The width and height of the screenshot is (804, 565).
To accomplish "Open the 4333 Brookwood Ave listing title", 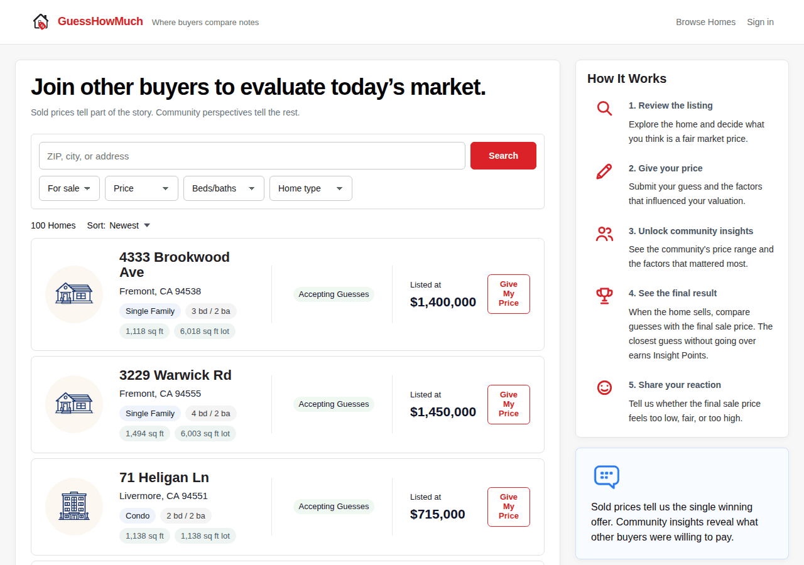I will point(175,265).
